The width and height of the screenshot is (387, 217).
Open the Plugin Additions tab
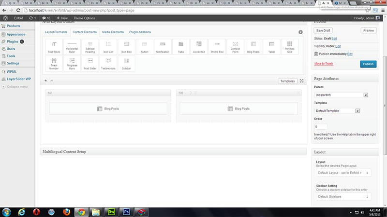click(x=140, y=32)
